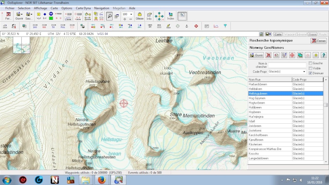The image size is (329, 185).
Task: Open the Info toolbar button
Action: click(x=149, y=16)
